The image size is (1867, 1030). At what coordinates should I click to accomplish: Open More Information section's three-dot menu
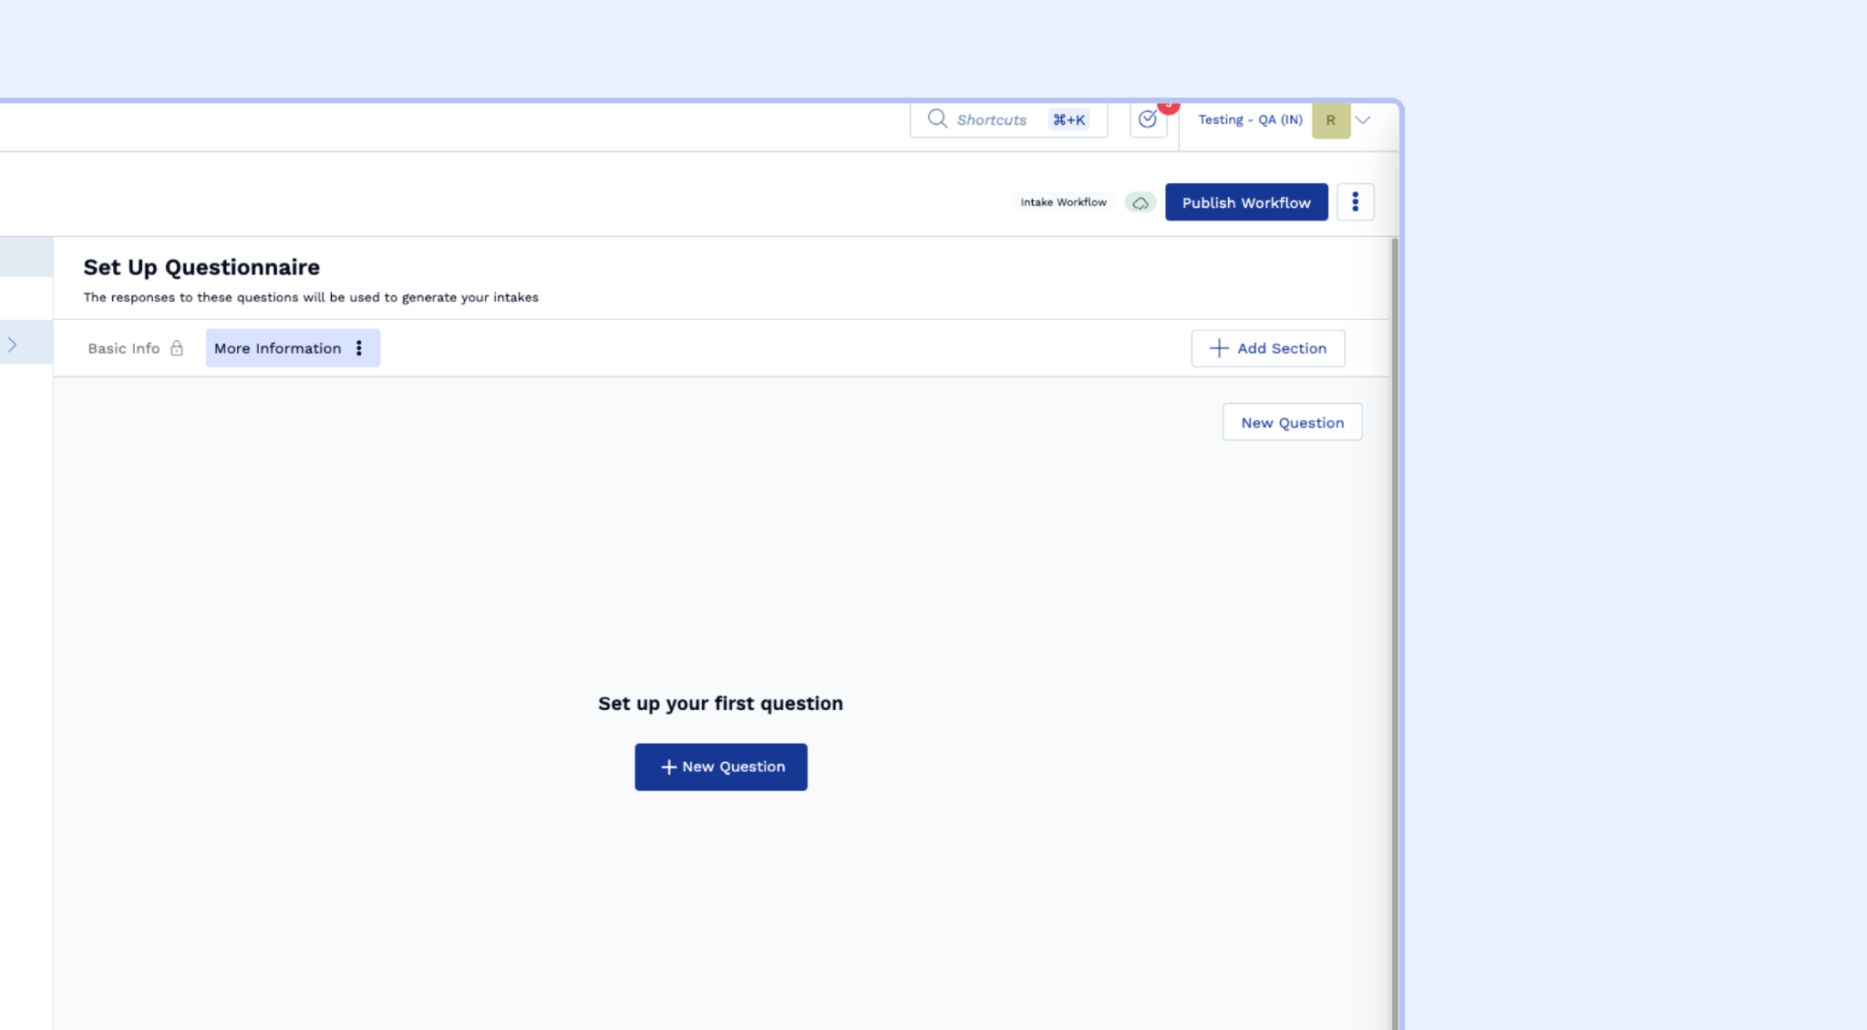[359, 348]
